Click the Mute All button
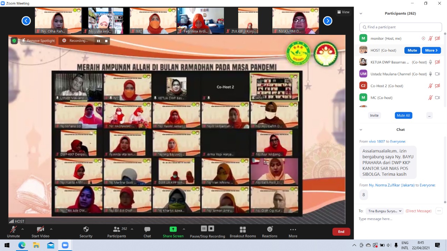This screenshot has height=251, width=447. click(403, 115)
